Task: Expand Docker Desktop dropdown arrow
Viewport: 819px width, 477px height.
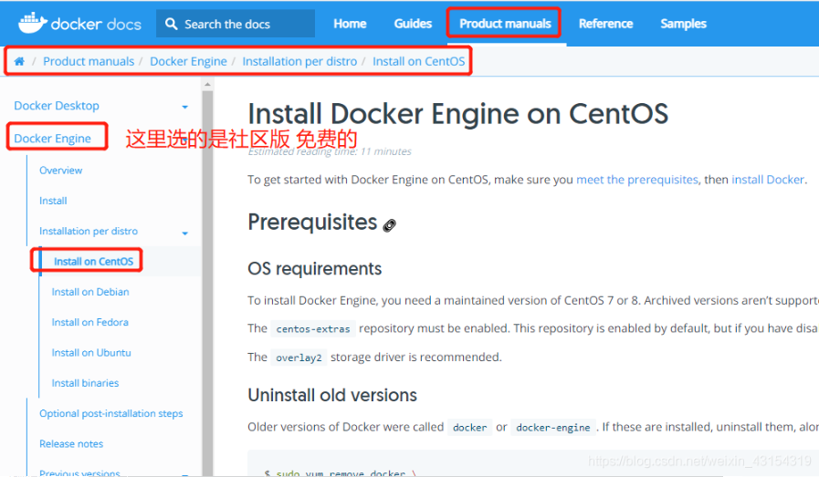Action: pyautogui.click(x=185, y=107)
